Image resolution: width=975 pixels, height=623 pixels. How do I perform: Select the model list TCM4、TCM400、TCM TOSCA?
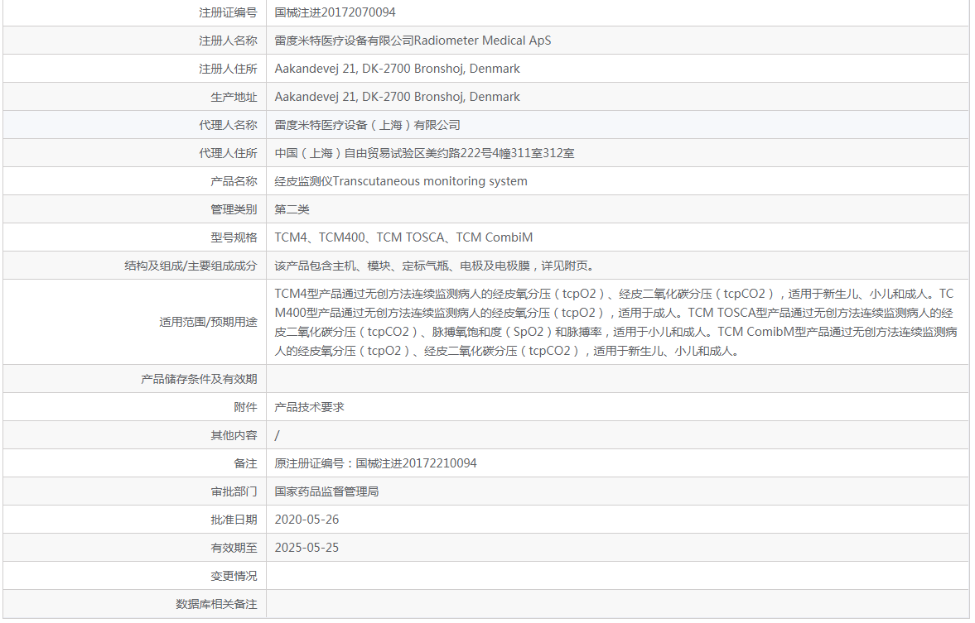pyautogui.click(x=403, y=238)
